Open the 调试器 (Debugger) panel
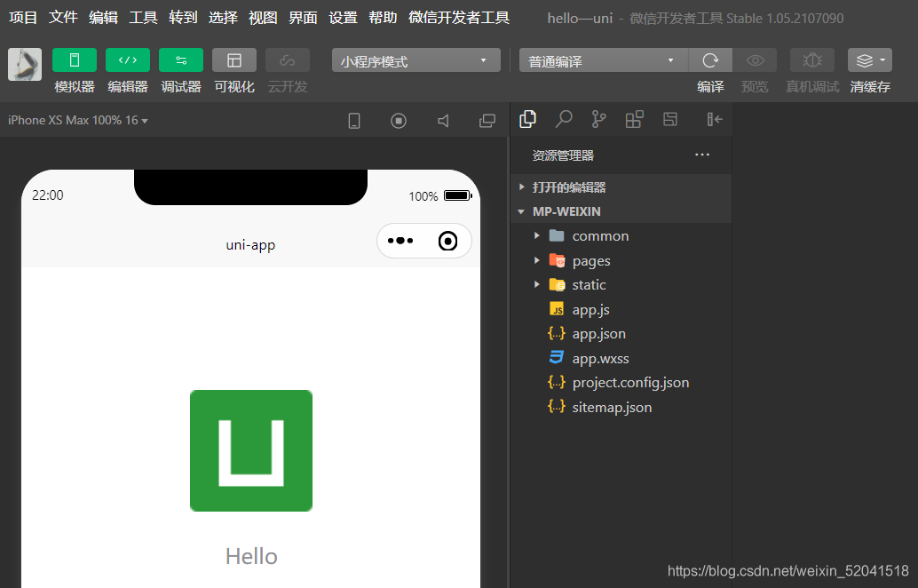This screenshot has height=588, width=918. [180, 60]
